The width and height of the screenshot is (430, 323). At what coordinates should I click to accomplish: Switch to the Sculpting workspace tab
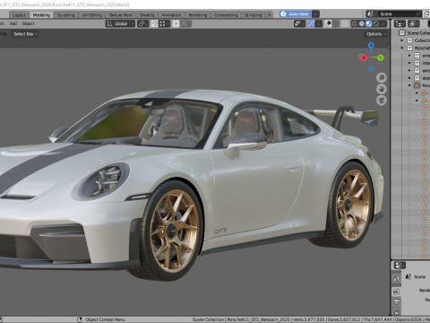coord(65,14)
